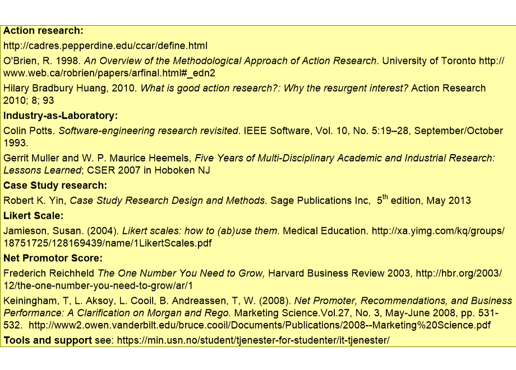Click the author name 'Colin Potts'
This screenshot has height=370, width=516.
click(x=27, y=131)
